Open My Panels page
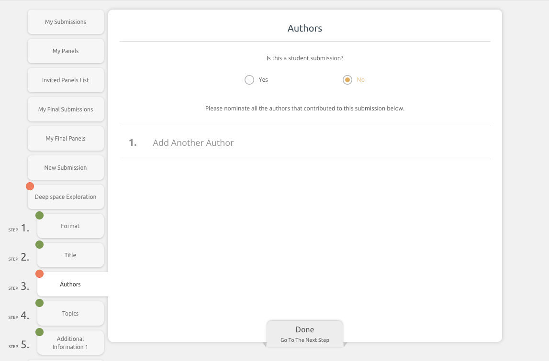Screen dimensions: 549x361 point(66,51)
